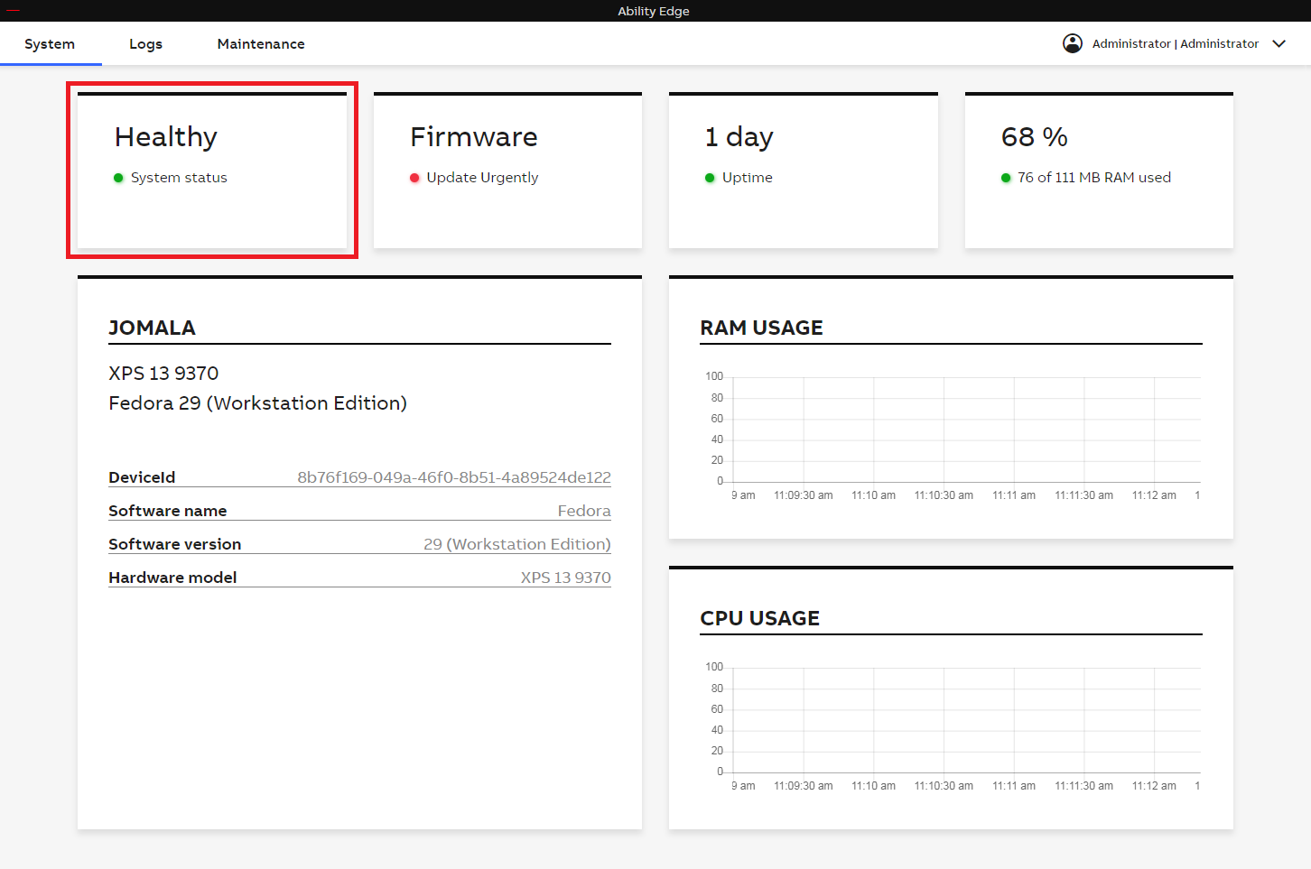1311x869 pixels.
Task: Click the Software name value Fedora
Action: [x=584, y=511]
